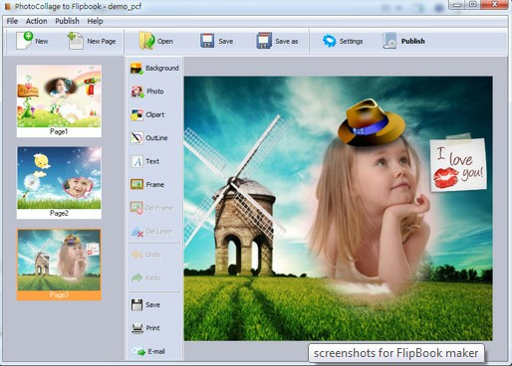512x366 pixels.
Task: Click the Save as toolbar icon
Action: 264,41
